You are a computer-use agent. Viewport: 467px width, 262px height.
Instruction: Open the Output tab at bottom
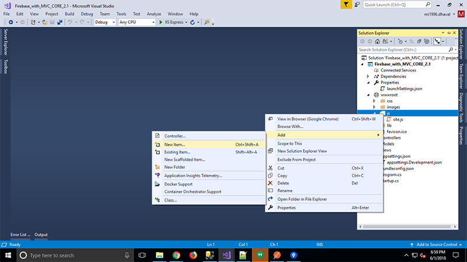pyautogui.click(x=41, y=235)
